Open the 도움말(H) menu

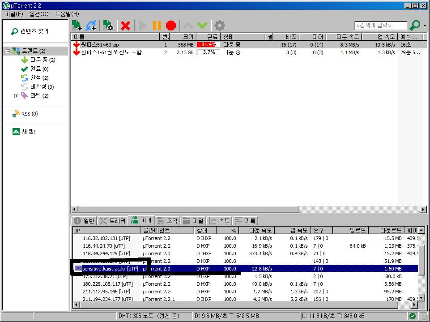[x=67, y=14]
